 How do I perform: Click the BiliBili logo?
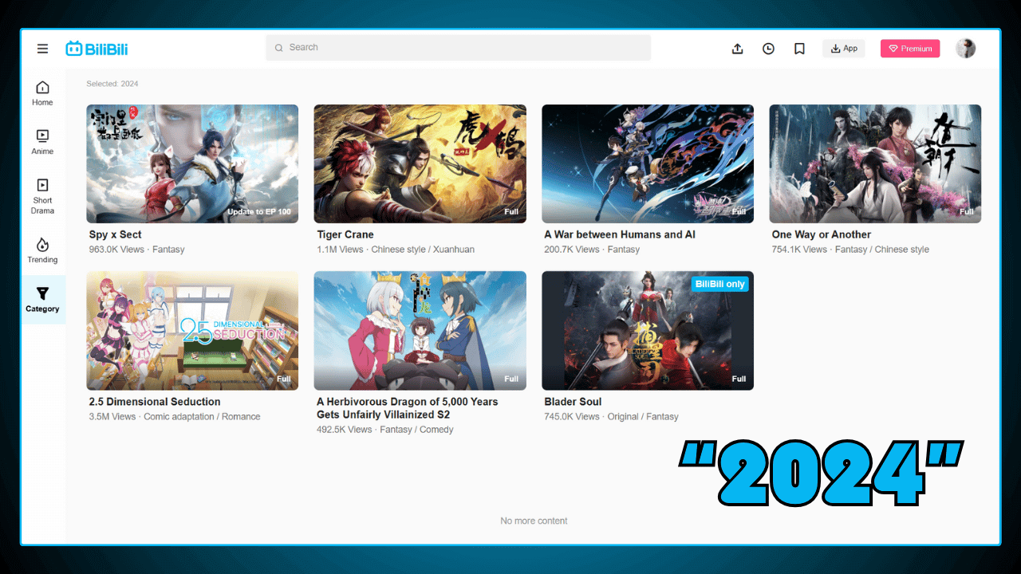tap(97, 49)
